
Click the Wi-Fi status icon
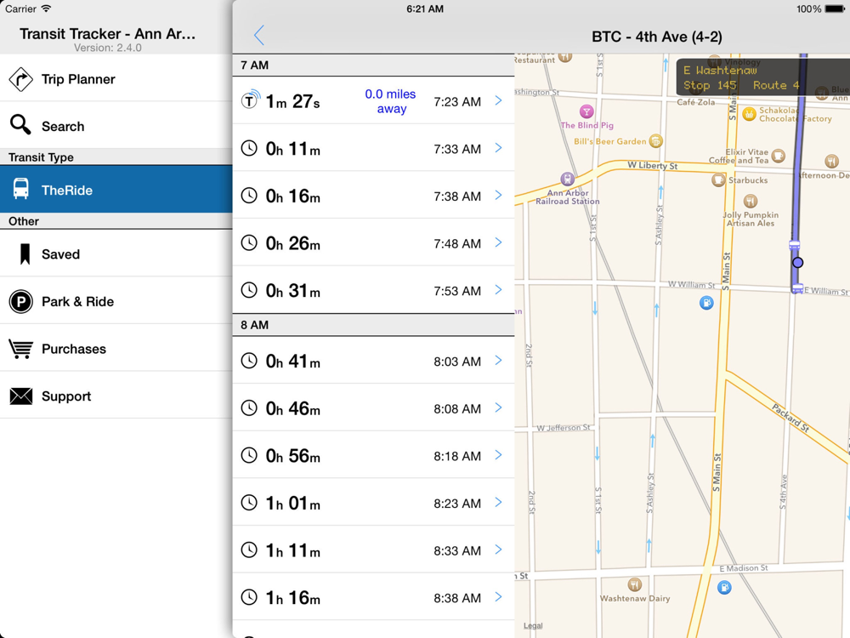pos(47,9)
